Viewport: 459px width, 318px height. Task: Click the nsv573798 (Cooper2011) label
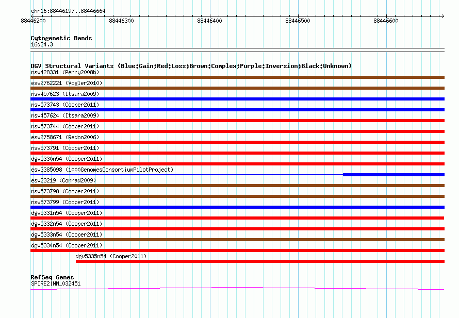(x=65, y=191)
